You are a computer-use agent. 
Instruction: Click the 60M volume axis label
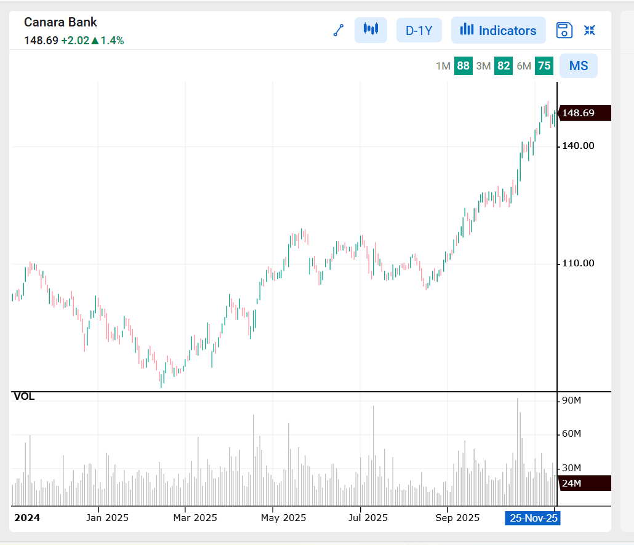pyautogui.click(x=571, y=434)
